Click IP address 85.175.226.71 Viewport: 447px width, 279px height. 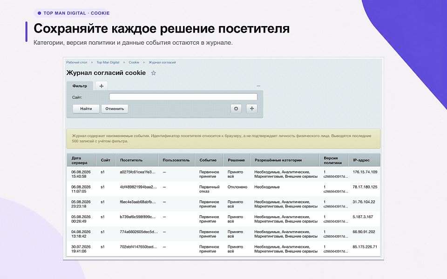pyautogui.click(x=365, y=247)
